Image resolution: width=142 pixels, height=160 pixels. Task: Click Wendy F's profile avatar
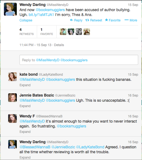pyautogui.click(x=12, y=119)
